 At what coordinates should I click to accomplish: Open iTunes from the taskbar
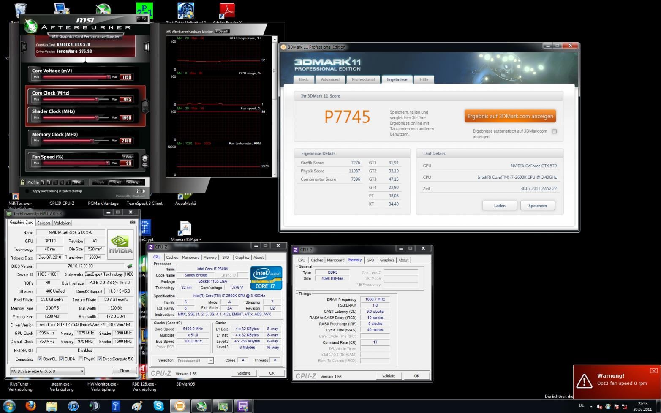coord(73,406)
